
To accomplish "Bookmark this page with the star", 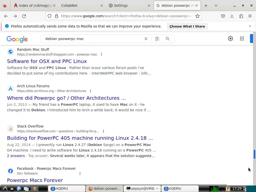I will click(x=197, y=16).
